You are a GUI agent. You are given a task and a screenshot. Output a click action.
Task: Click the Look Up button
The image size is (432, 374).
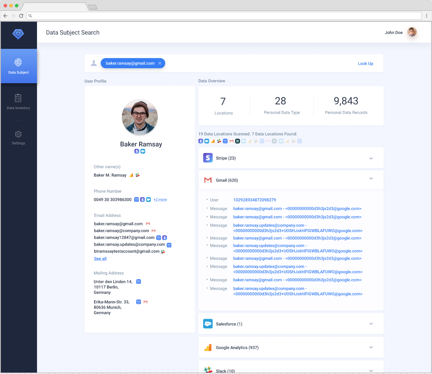pos(365,63)
